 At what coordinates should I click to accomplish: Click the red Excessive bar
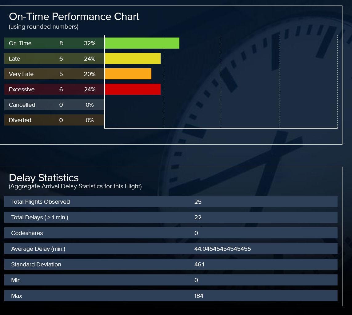pos(133,89)
